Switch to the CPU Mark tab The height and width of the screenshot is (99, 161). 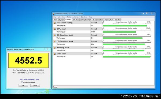click(x=76, y=20)
